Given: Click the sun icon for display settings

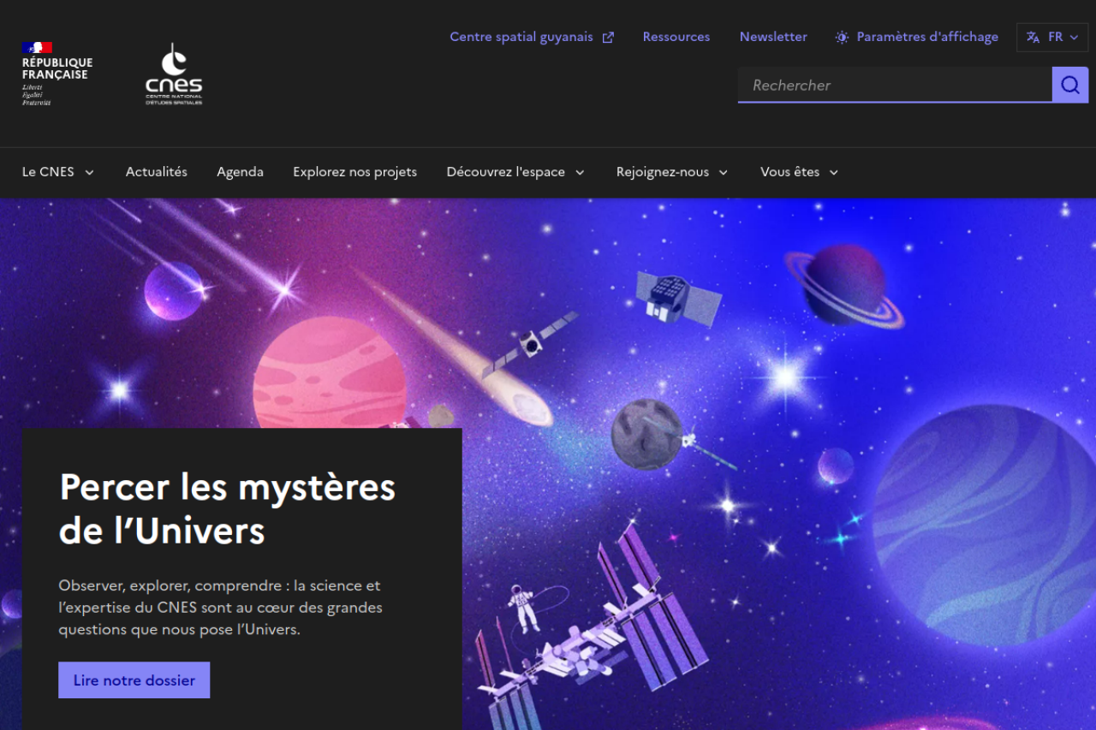Looking at the screenshot, I should click(x=842, y=37).
